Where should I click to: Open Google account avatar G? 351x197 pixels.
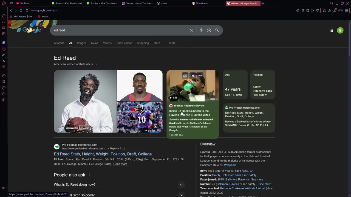(340, 30)
